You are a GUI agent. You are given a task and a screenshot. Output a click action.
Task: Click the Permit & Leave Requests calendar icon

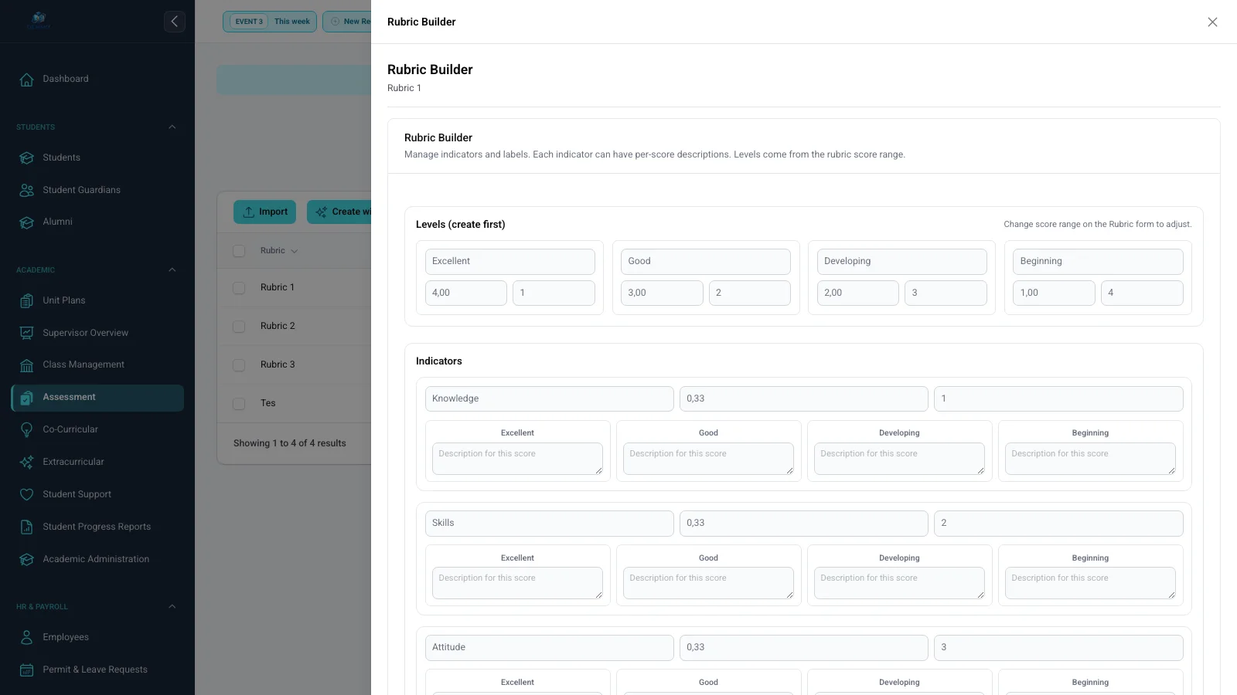coord(26,670)
